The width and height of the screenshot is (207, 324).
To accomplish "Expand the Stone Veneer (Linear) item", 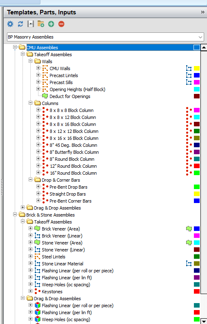I will 31,249.
